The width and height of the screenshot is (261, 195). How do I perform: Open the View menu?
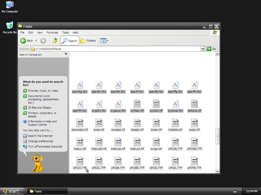(x=40, y=32)
